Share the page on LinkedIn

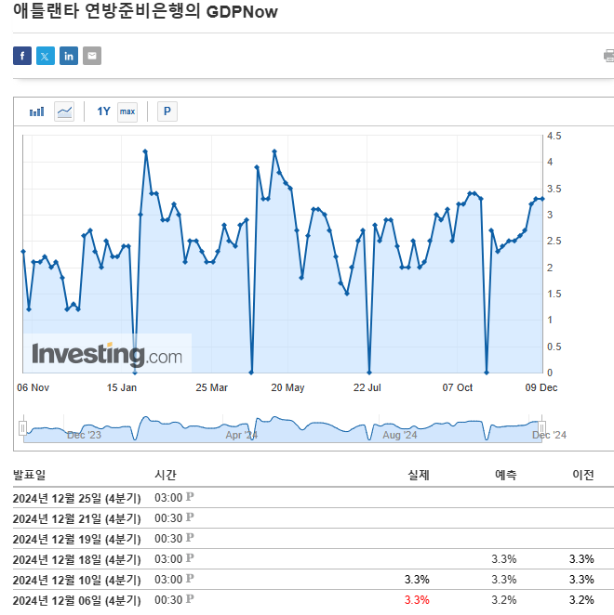(69, 56)
